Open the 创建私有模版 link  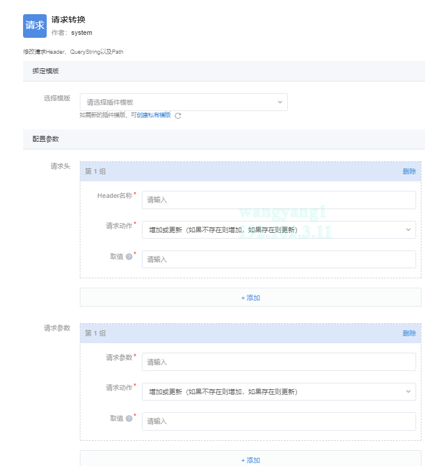tap(154, 115)
